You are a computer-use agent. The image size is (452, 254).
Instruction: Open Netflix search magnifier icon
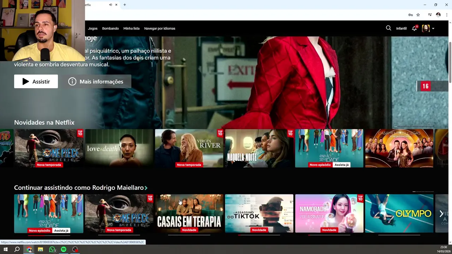[x=388, y=28]
